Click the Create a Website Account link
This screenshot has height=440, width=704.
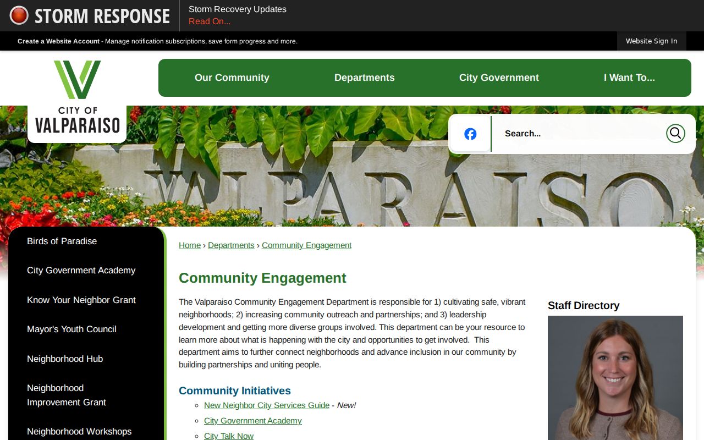[x=59, y=41]
